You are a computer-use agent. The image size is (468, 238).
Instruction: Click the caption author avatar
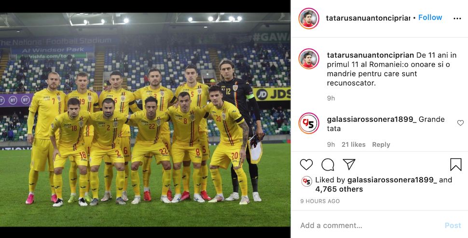pos(309,59)
